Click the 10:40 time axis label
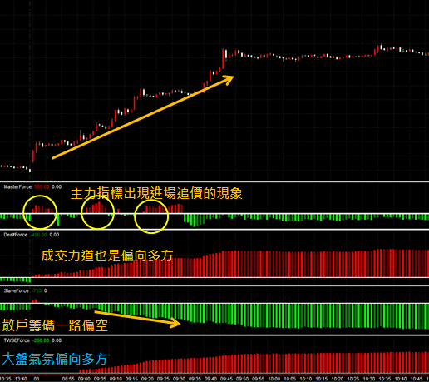This screenshot has width=429, height=382. click(x=400, y=379)
